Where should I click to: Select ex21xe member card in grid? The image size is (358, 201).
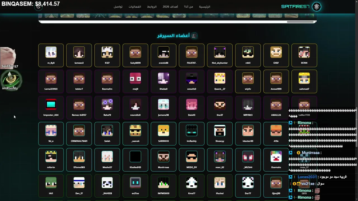tap(135, 186)
